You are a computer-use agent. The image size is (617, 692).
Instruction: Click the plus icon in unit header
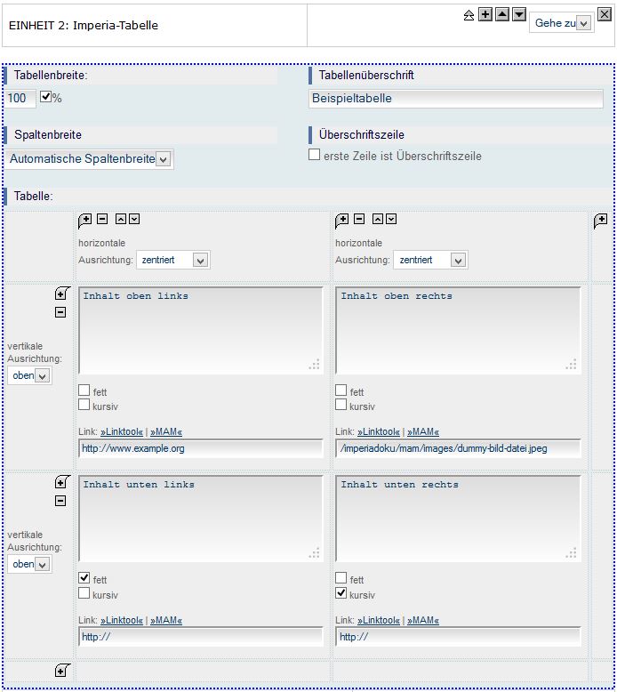[485, 15]
